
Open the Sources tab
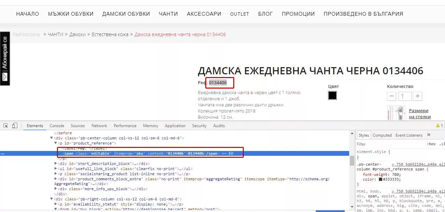tap(78, 126)
